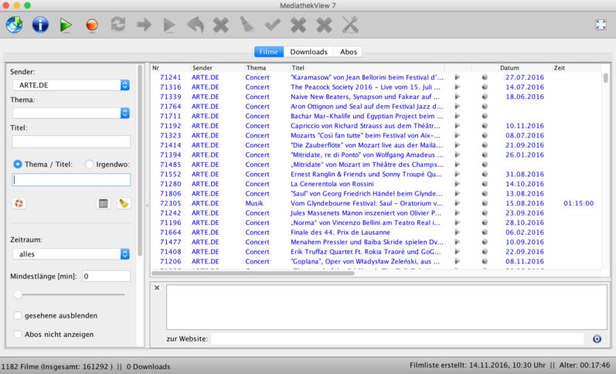Click the fullscreen icon at top right
The height and width of the screenshot is (374, 616).
tap(601, 25)
